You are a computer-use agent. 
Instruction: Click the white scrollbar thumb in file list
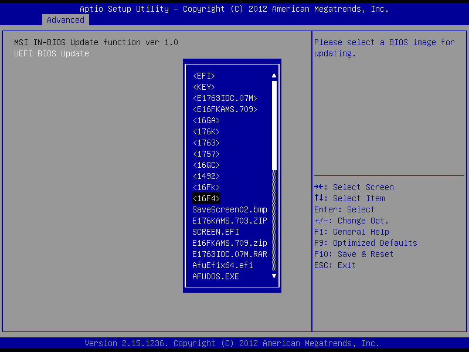point(274,126)
